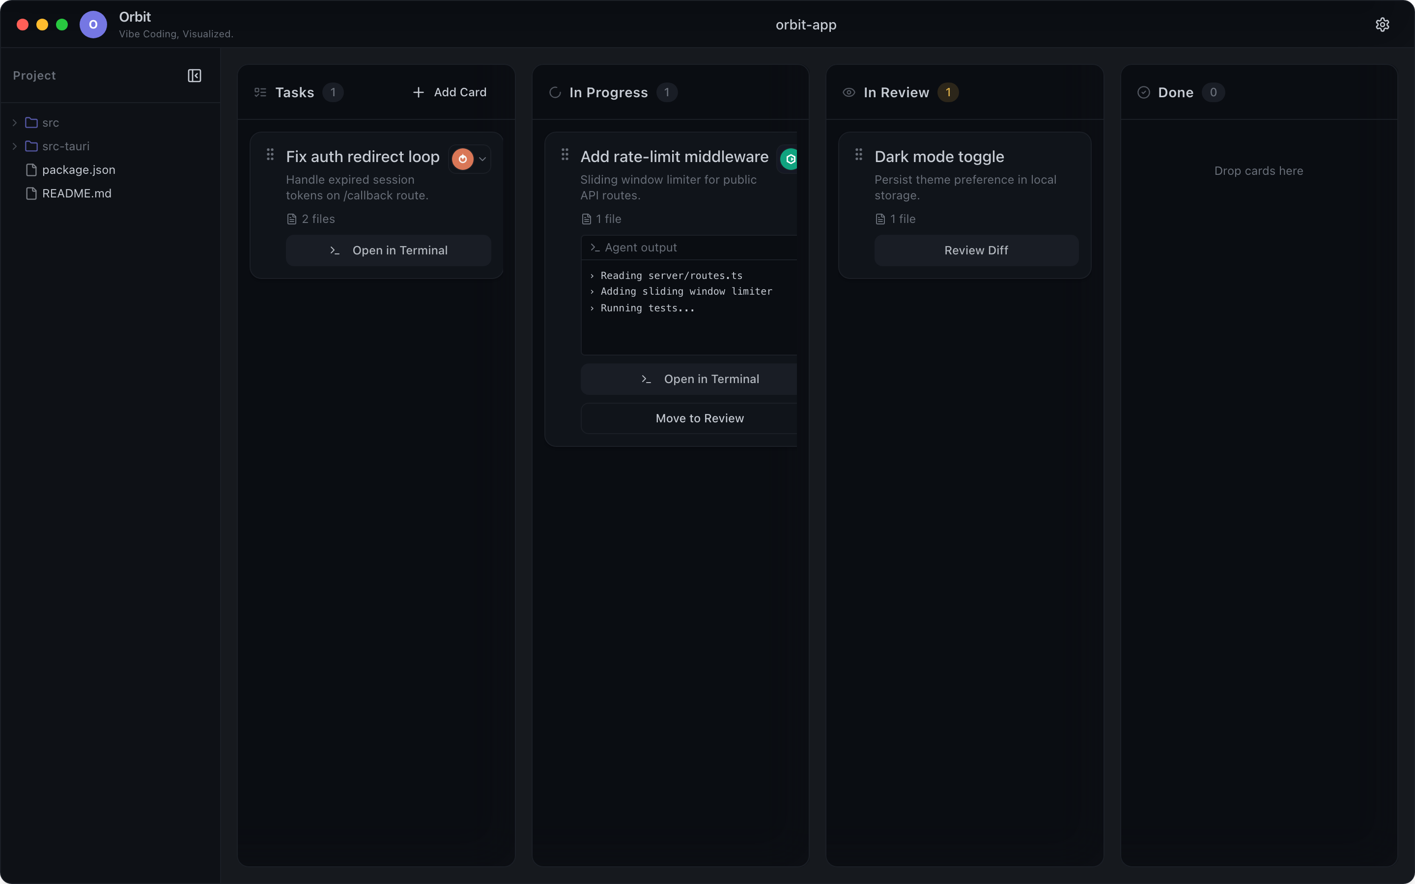The image size is (1415, 884).
Task: Click the orbit-app project title
Action: click(x=806, y=25)
